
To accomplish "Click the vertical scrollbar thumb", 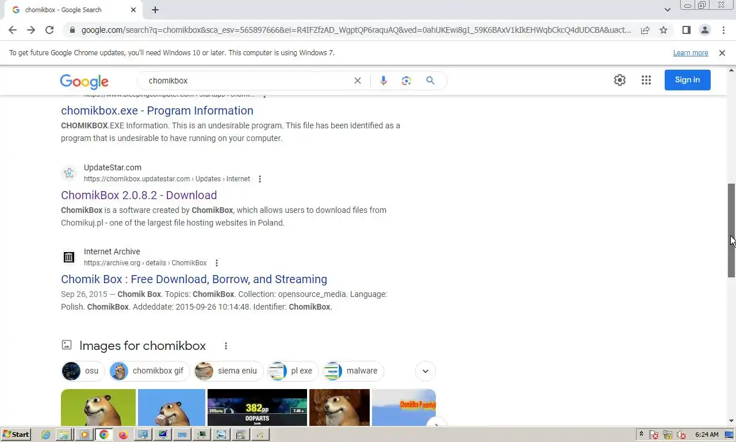I will (731, 230).
